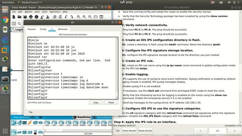Switch to Realtime mode

tap(82, 117)
